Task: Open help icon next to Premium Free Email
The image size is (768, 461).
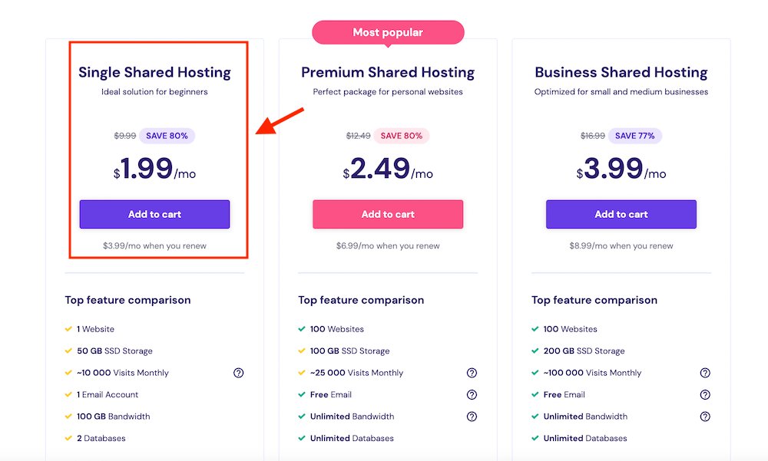Action: tap(472, 395)
